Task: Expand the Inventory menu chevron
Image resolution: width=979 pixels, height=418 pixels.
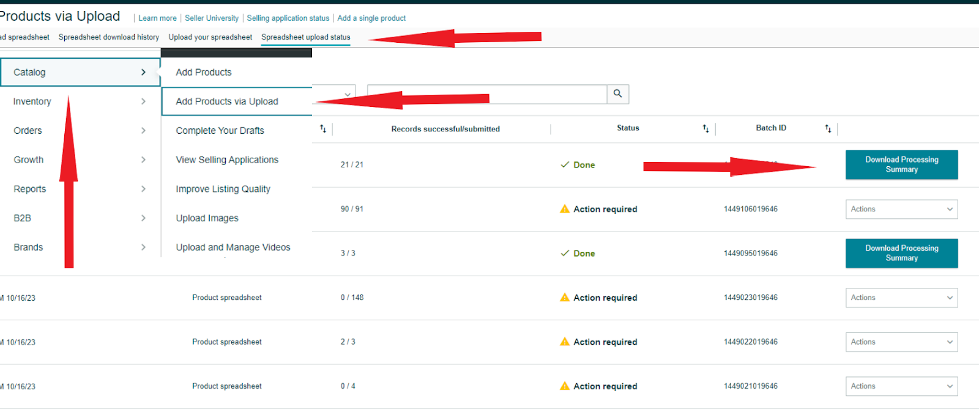Action: tap(143, 101)
